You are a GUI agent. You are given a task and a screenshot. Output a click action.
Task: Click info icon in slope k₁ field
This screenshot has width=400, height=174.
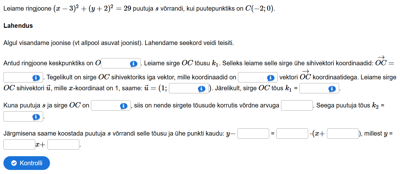point(332,89)
